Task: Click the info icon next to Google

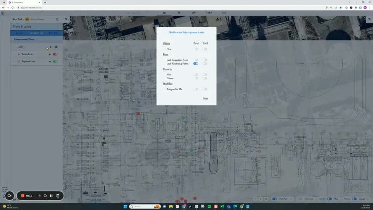Action: [368, 199]
